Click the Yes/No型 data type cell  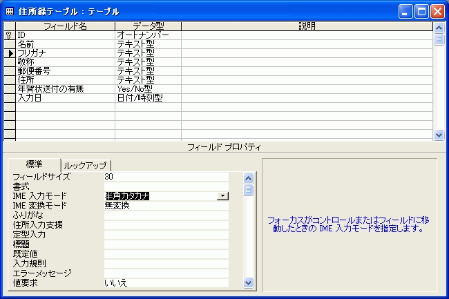pos(148,89)
